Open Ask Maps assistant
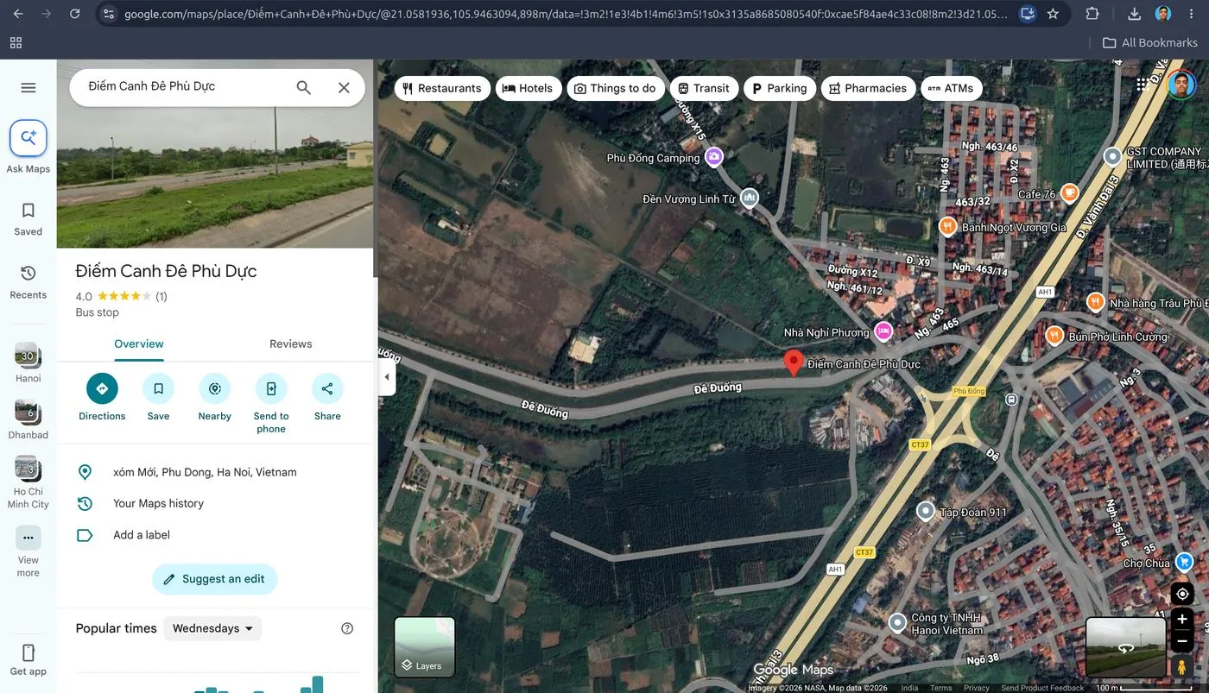Image resolution: width=1209 pixels, height=693 pixels. point(28,138)
